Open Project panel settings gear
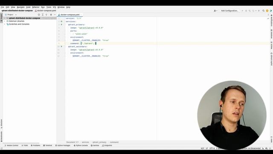This screenshot has height=154, width=273. click(51, 15)
